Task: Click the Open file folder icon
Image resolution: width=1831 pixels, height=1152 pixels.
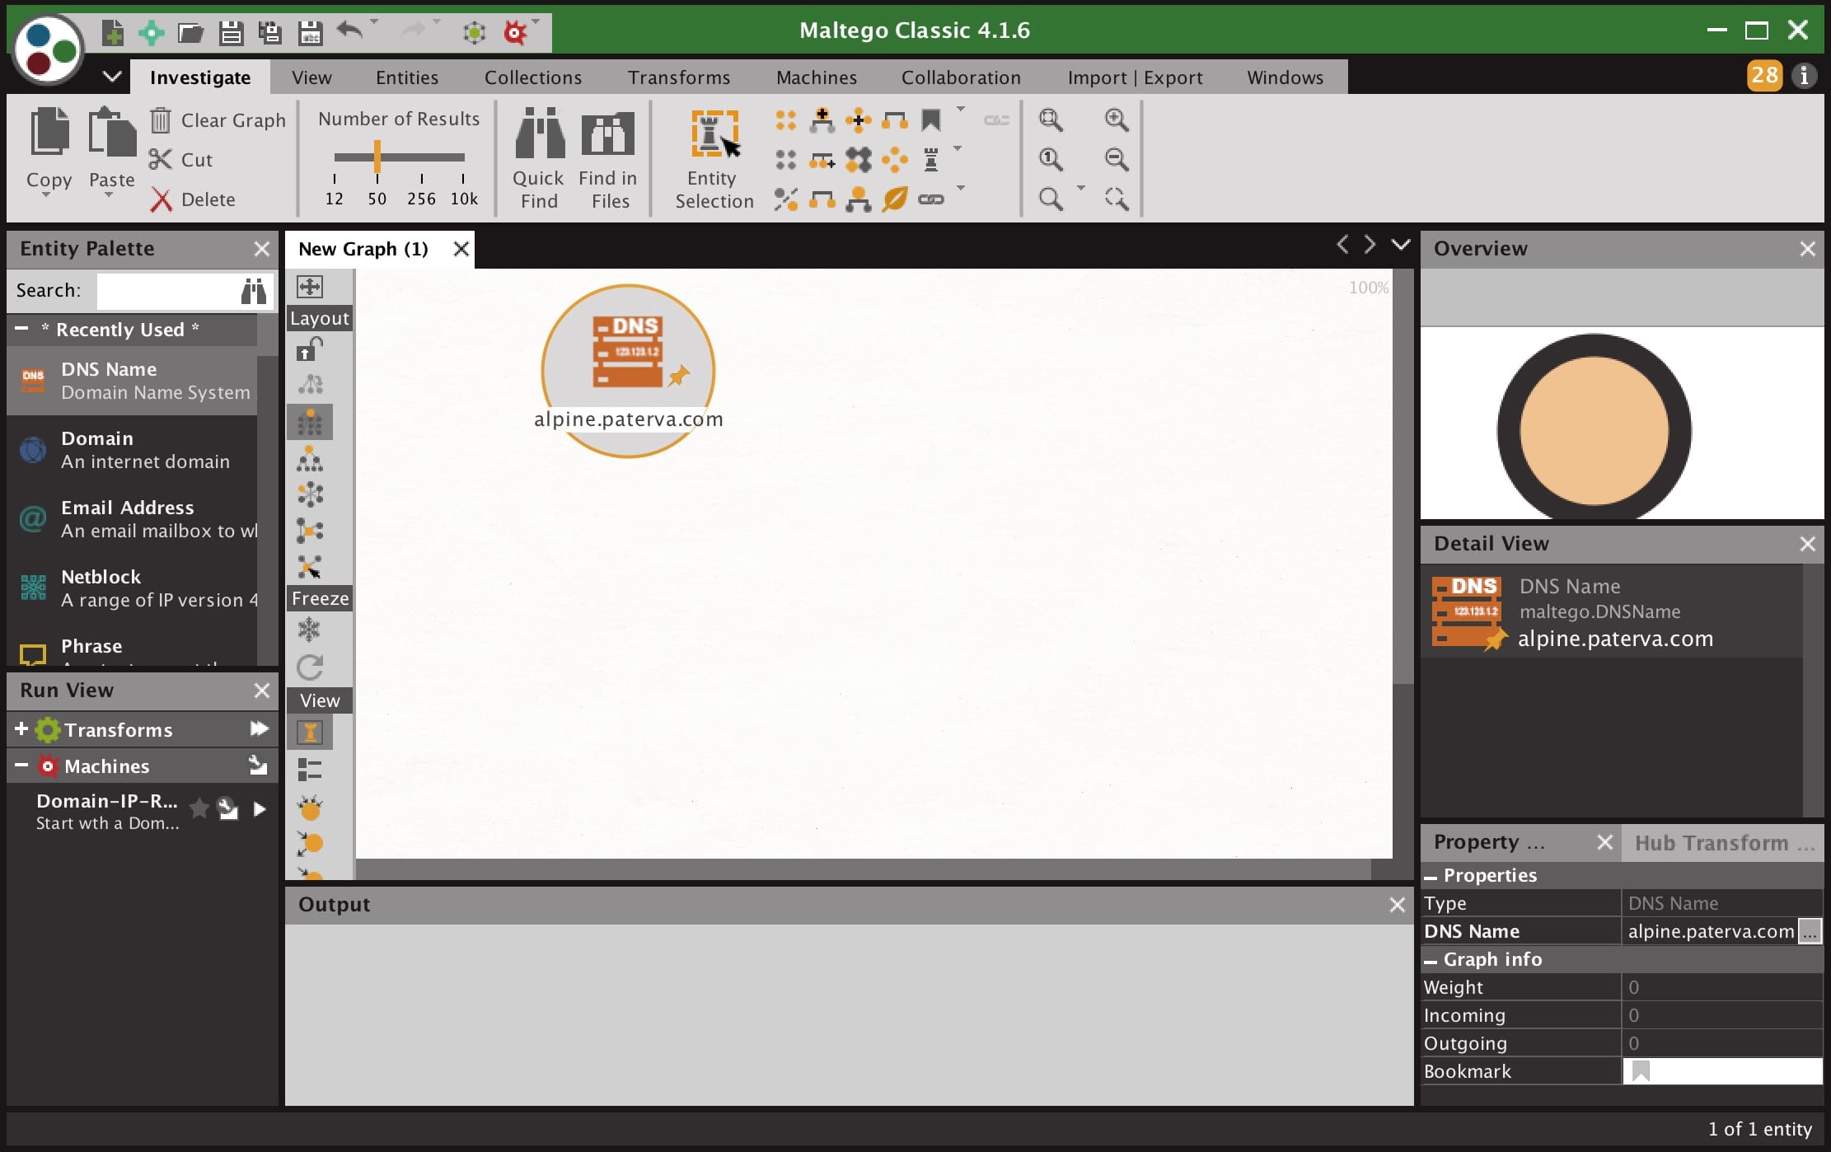Action: [x=190, y=32]
